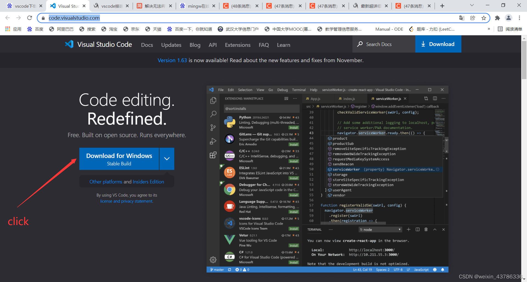This screenshot has height=282, width=527.
Task: Click Source Control icon in activity bar
Action: [213, 128]
